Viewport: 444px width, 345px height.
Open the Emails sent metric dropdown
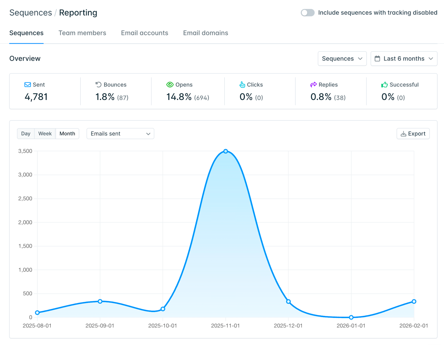click(x=120, y=134)
